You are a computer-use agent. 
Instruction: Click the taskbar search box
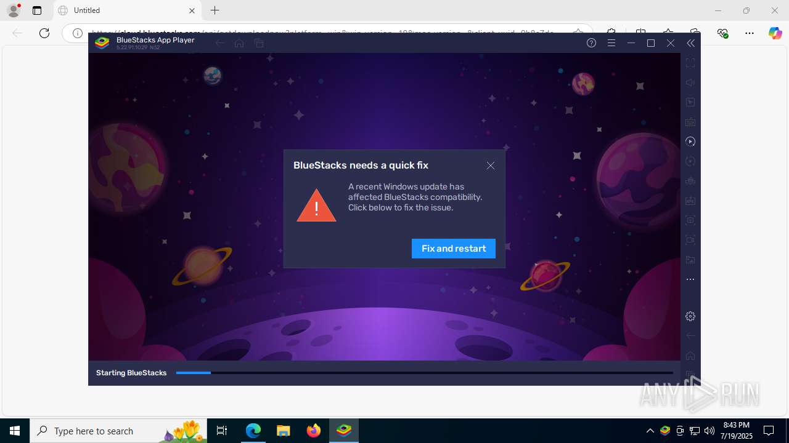click(x=119, y=431)
